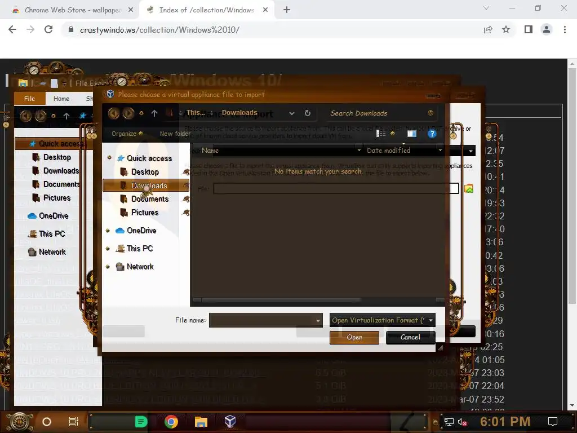577x433 pixels.
Task: Open Chrome side panel icon
Action: 529,29
